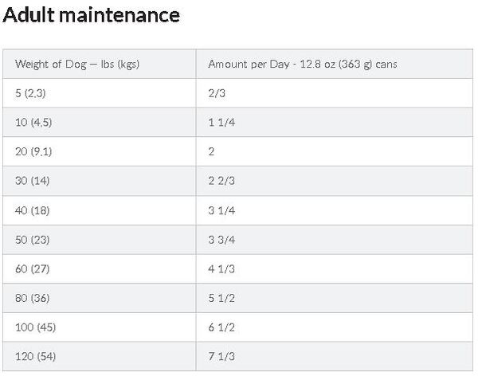This screenshot has height=376, width=478.
Task: Select the 80 (36) weight cell
Action: [x=100, y=298]
